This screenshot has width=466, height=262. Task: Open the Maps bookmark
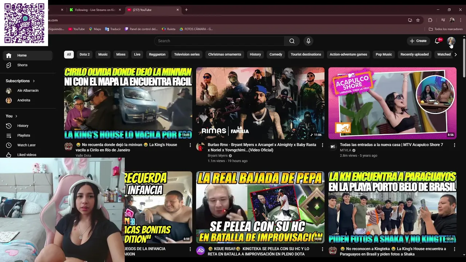[95, 29]
